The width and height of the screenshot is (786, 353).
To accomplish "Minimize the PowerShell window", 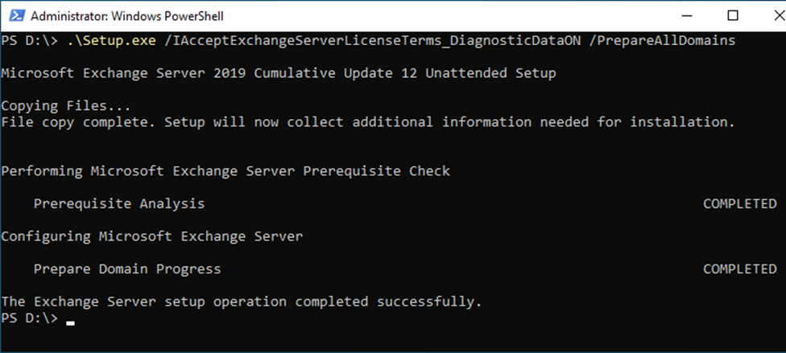I will point(688,16).
